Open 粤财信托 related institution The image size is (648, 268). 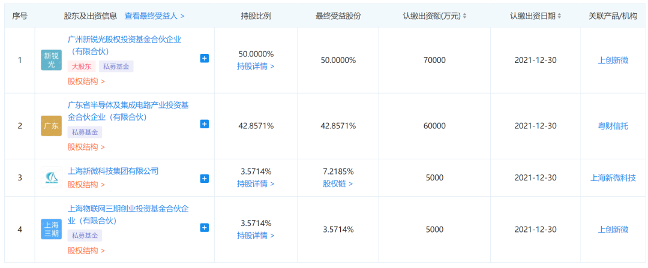[x=613, y=126]
